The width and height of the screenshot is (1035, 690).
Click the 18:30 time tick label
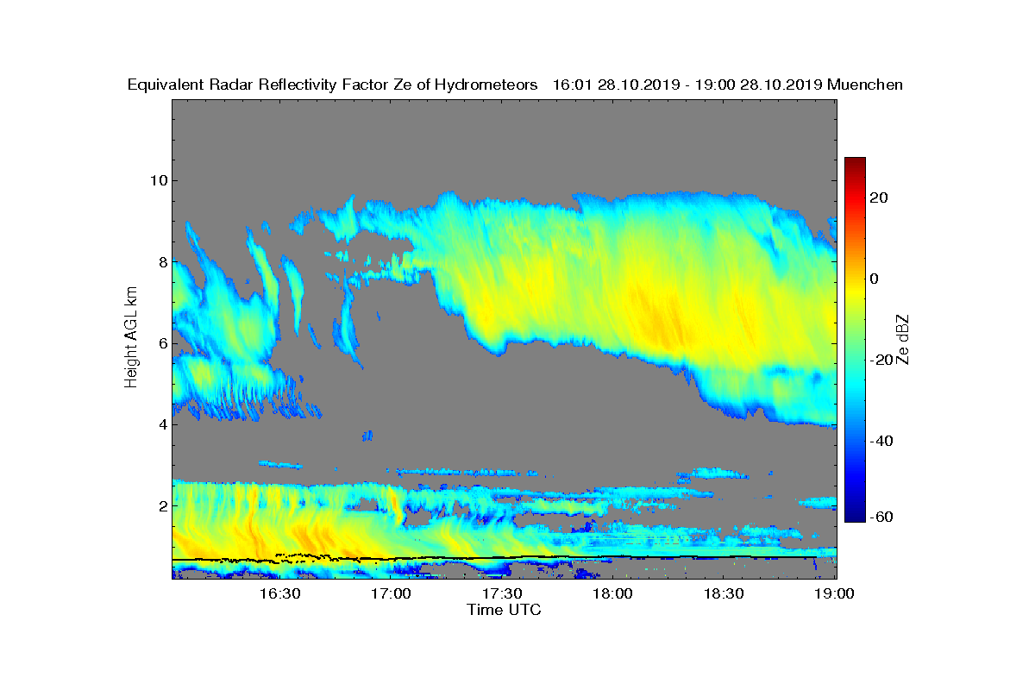coord(724,594)
